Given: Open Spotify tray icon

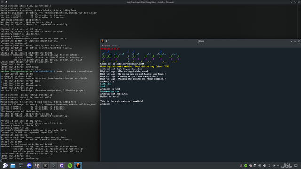Looking at the screenshot, I should click(246, 166).
